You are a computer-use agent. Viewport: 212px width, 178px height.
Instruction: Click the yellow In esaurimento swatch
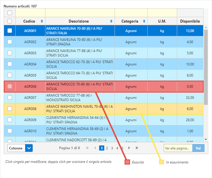pyautogui.click(x=162, y=162)
